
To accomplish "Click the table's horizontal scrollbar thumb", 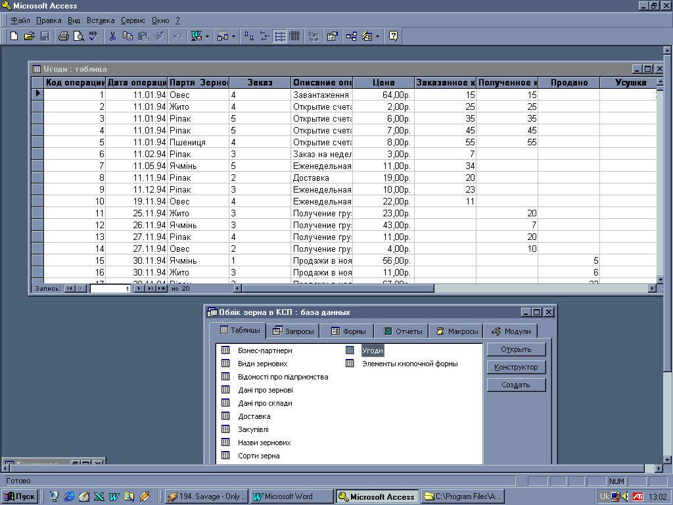I will (338, 288).
